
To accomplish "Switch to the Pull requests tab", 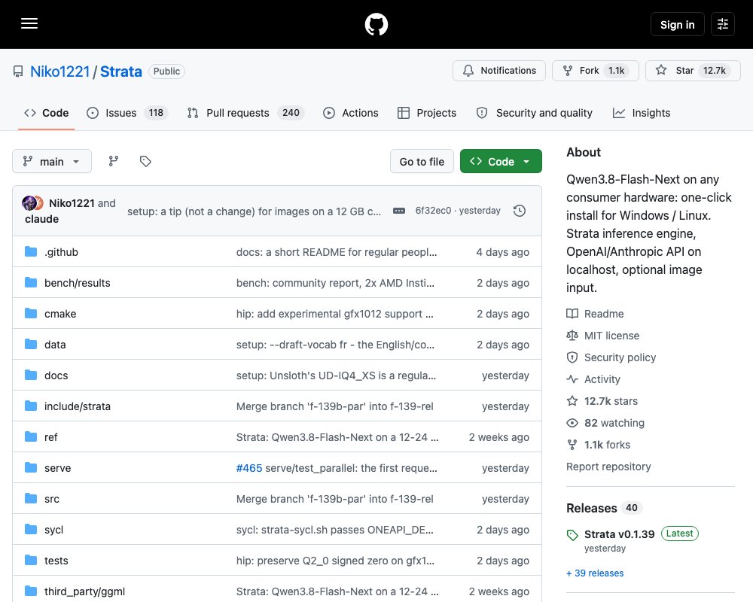I will 245,113.
